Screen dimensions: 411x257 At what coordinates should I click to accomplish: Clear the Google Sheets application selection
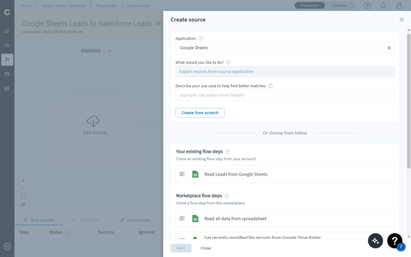[x=389, y=48]
